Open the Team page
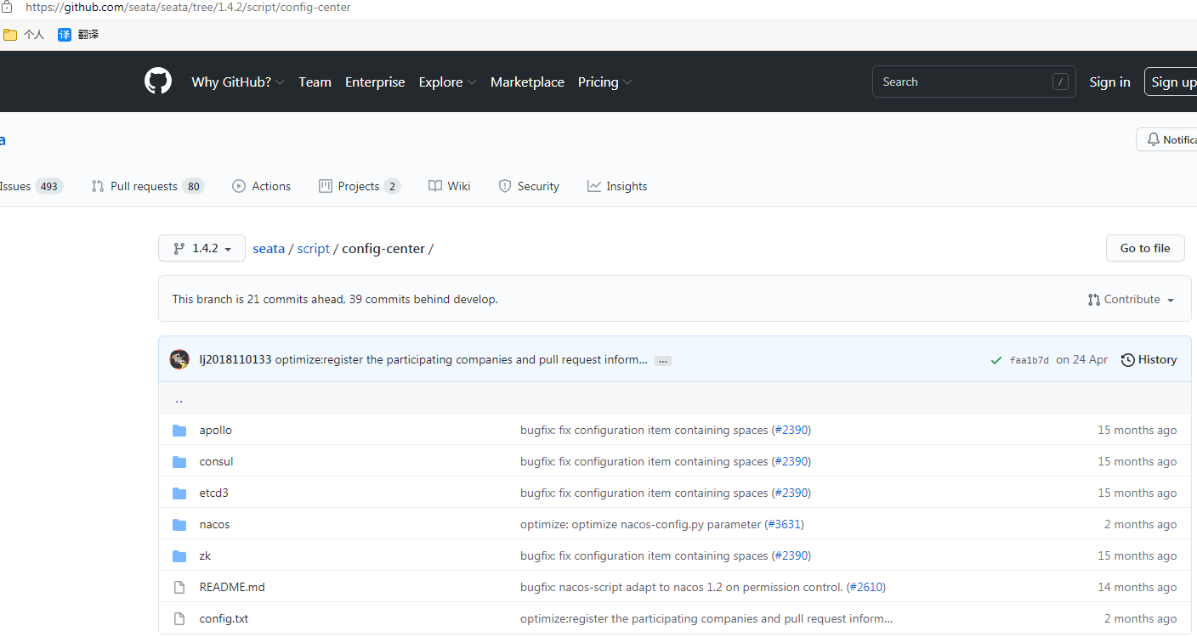This screenshot has height=637, width=1197. tap(315, 82)
